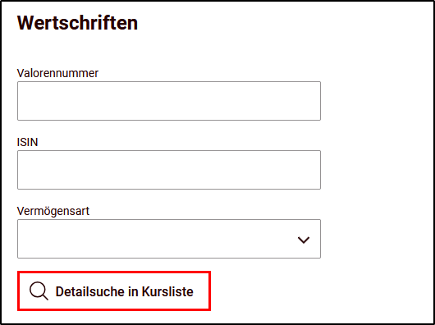Focus the Valorennummer input field

click(169, 101)
